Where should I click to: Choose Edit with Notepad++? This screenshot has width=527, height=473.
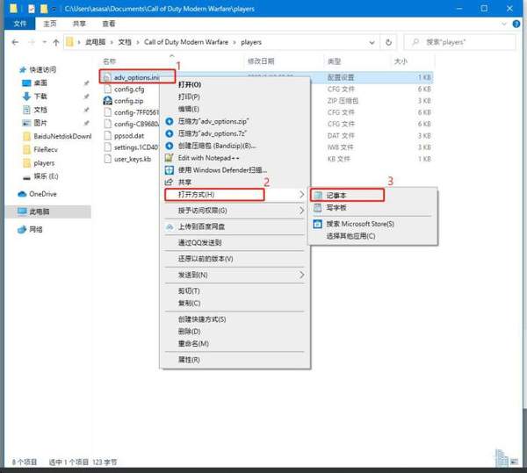[235, 158]
